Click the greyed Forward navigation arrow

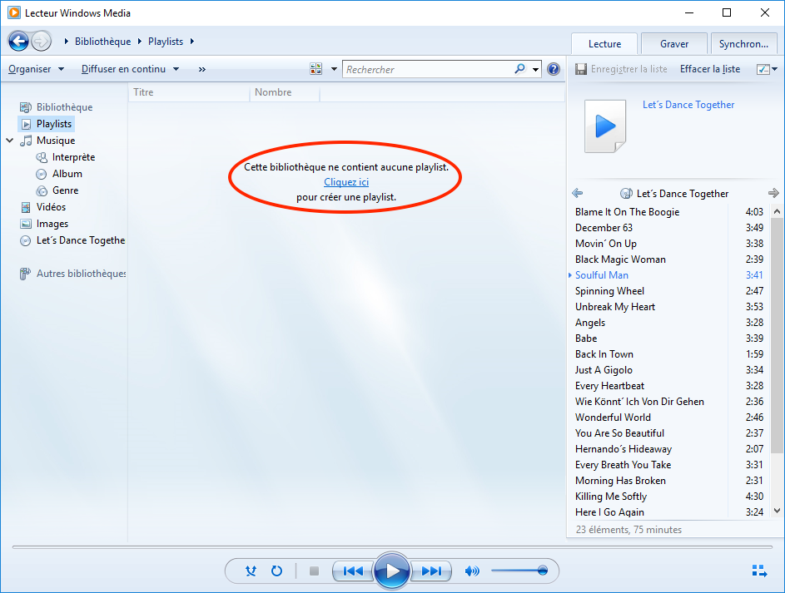(x=41, y=41)
